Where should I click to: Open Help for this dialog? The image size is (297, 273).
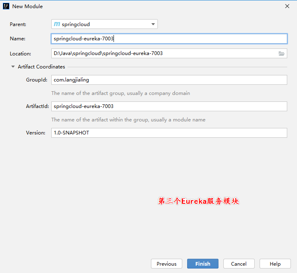click(275, 264)
